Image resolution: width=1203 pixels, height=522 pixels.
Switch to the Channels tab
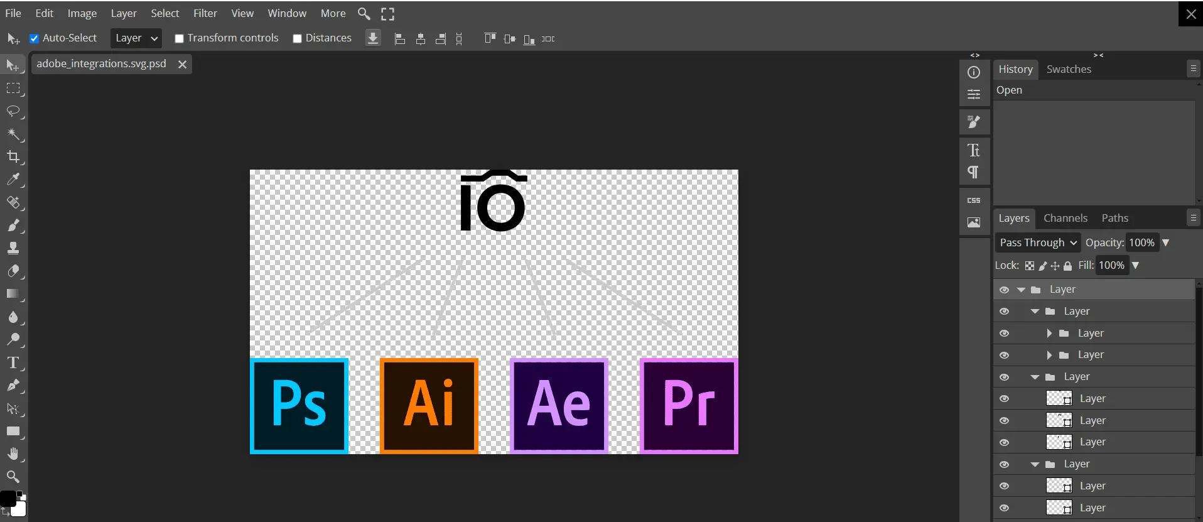point(1065,218)
